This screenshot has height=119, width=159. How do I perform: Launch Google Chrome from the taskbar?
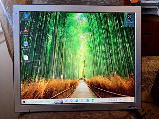[x=93, y=100]
